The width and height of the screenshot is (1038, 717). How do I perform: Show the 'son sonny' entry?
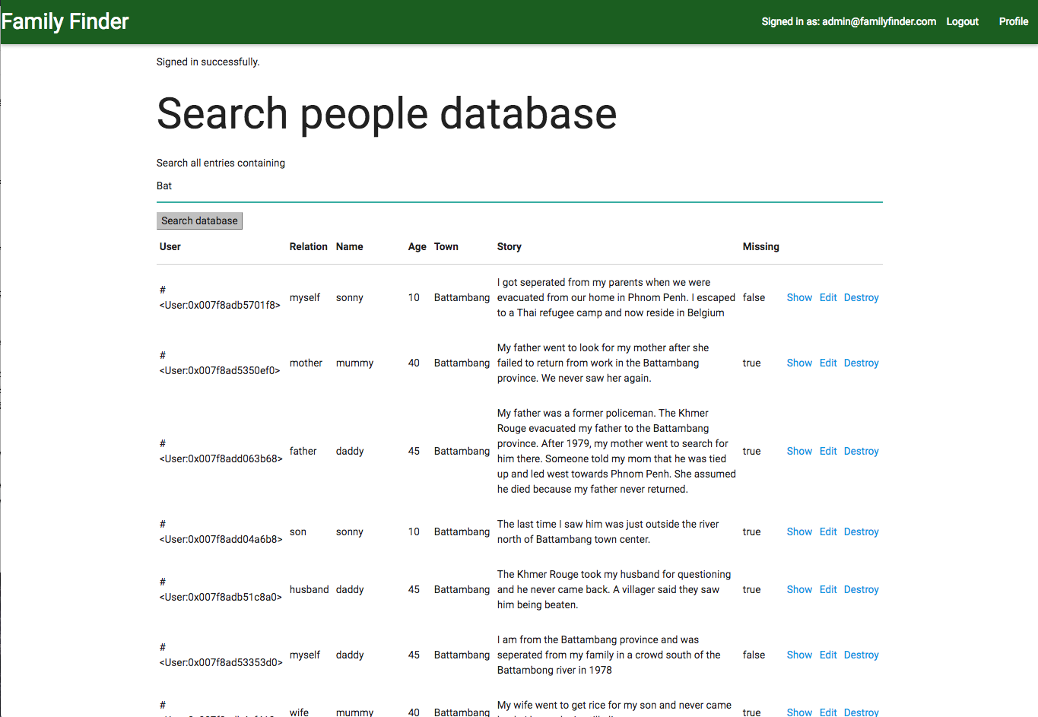click(x=799, y=531)
